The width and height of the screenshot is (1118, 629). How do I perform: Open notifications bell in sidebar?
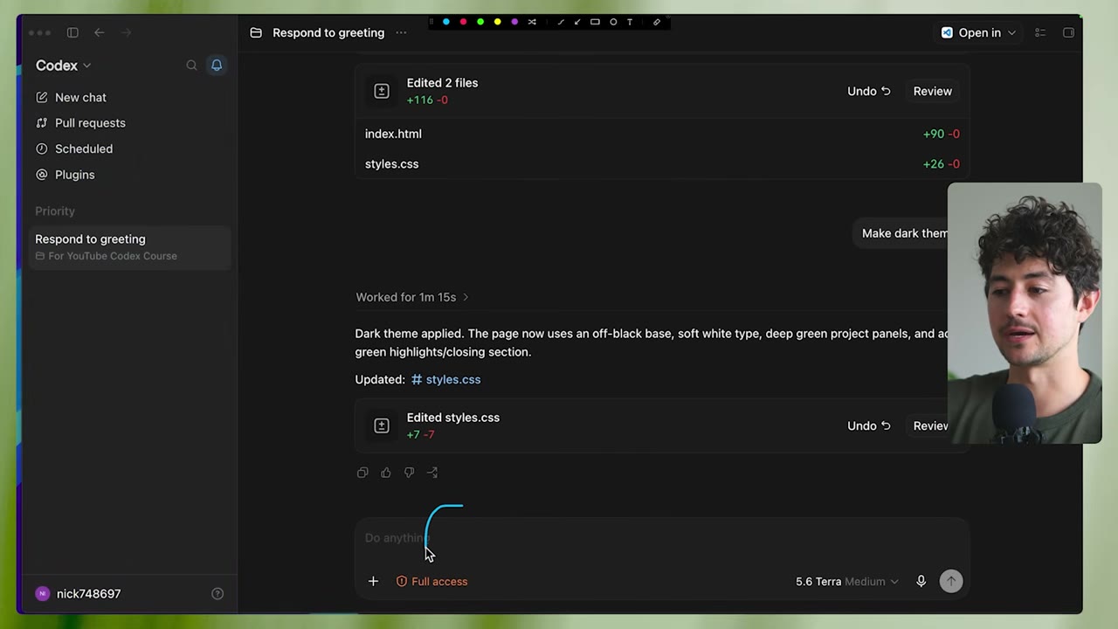coord(217,66)
